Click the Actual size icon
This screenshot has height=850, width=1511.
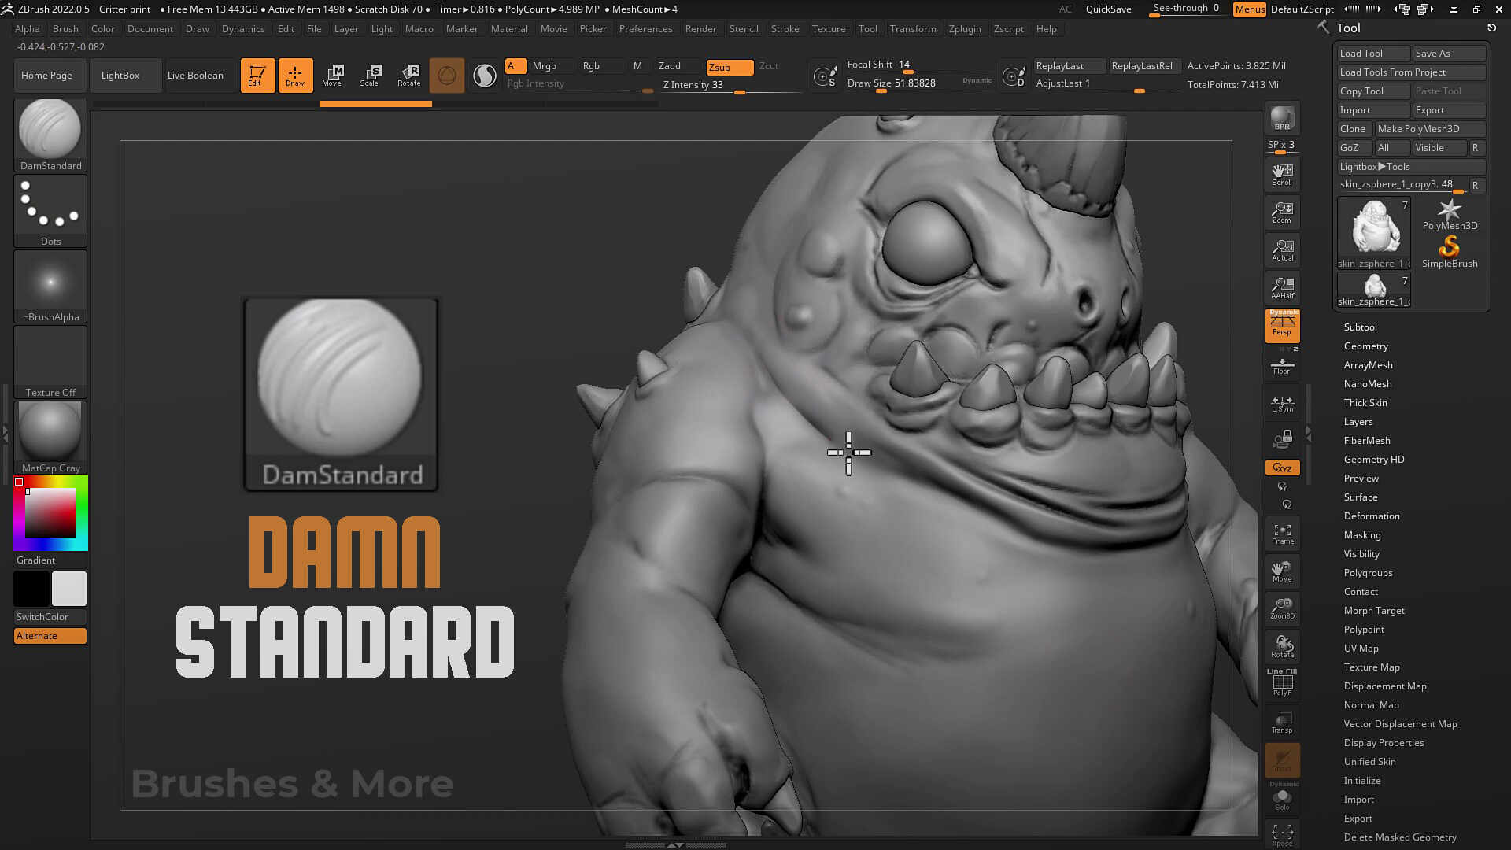click(x=1282, y=250)
